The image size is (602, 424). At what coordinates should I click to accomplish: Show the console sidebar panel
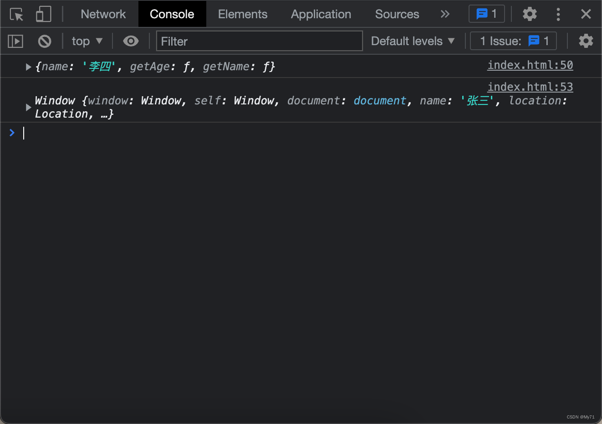point(15,41)
